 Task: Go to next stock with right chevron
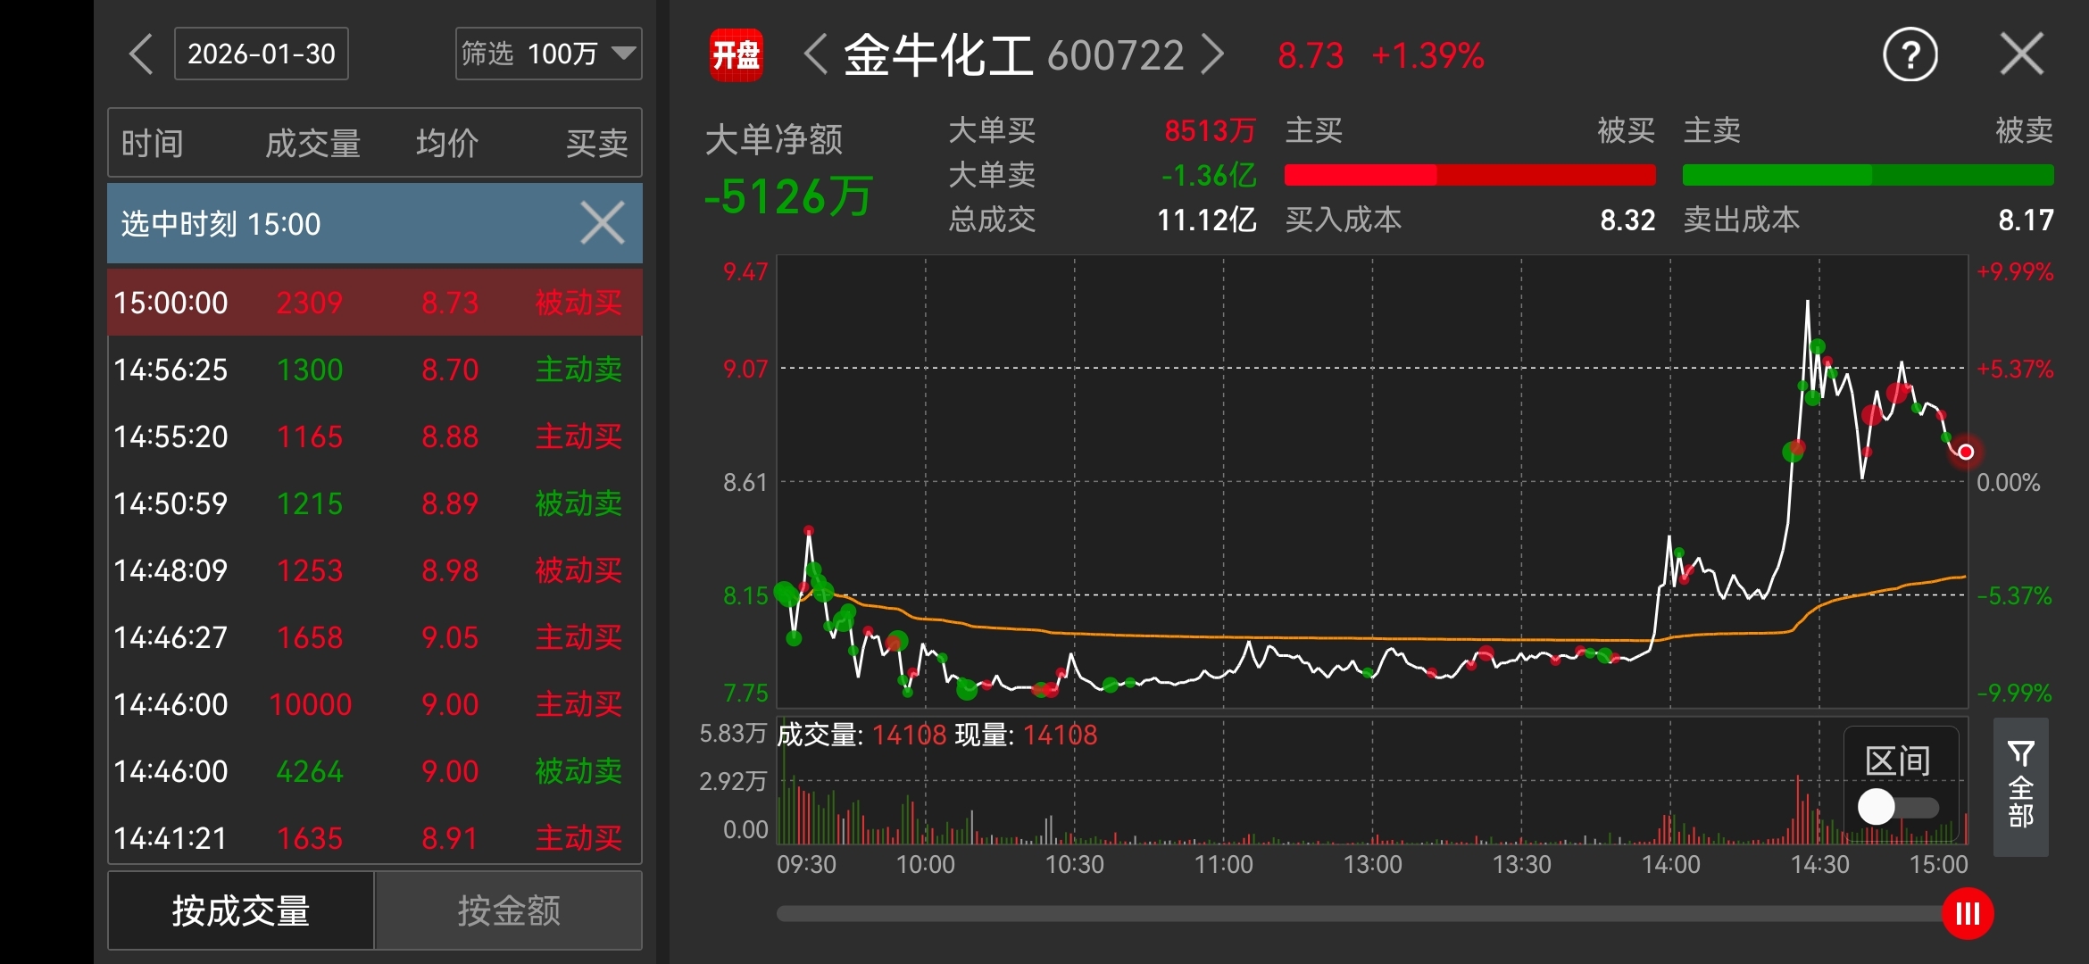click(x=1212, y=54)
